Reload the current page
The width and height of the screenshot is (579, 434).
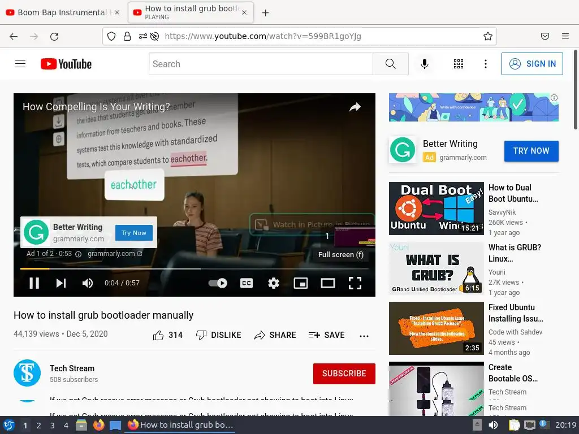point(54,36)
